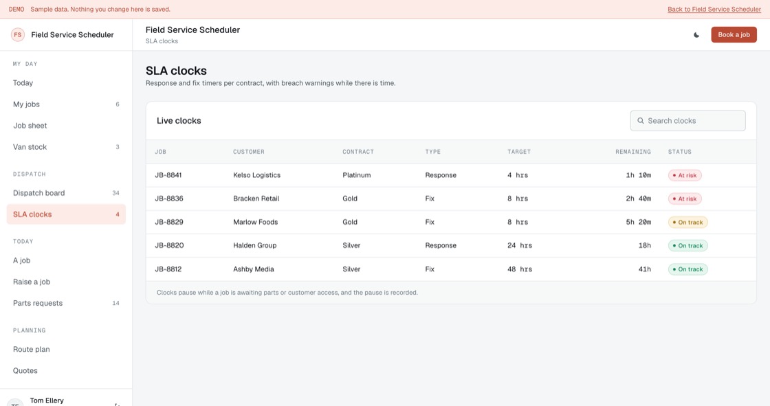
Task: Open Job sheet in the sidebar
Action: coord(66,126)
